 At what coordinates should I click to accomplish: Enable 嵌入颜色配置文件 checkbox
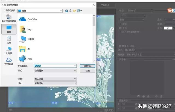120,32
